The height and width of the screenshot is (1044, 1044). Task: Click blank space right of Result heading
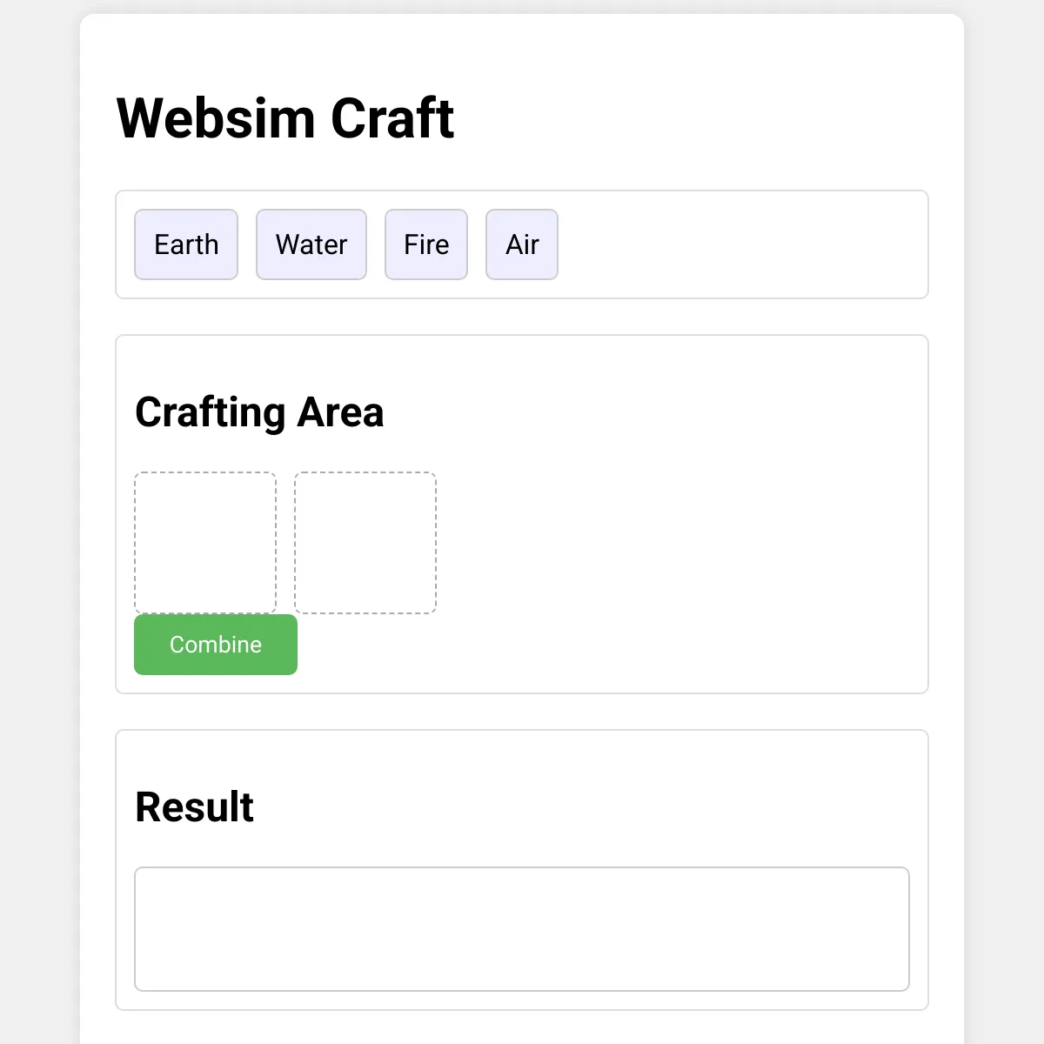[x=583, y=807]
